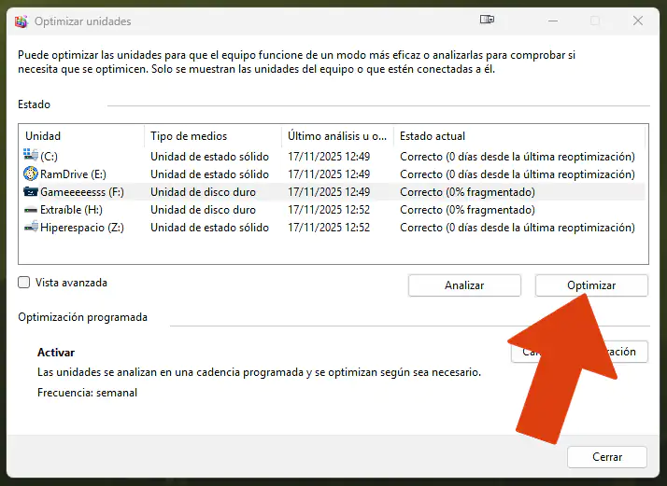Image resolution: width=667 pixels, height=486 pixels.
Task: Select the '(C:)' drive label
Action: 49,157
